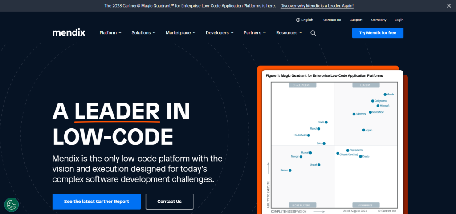Screen dimensions: 456x214
Task: Click the Appian label in the chart
Action: click(x=369, y=130)
